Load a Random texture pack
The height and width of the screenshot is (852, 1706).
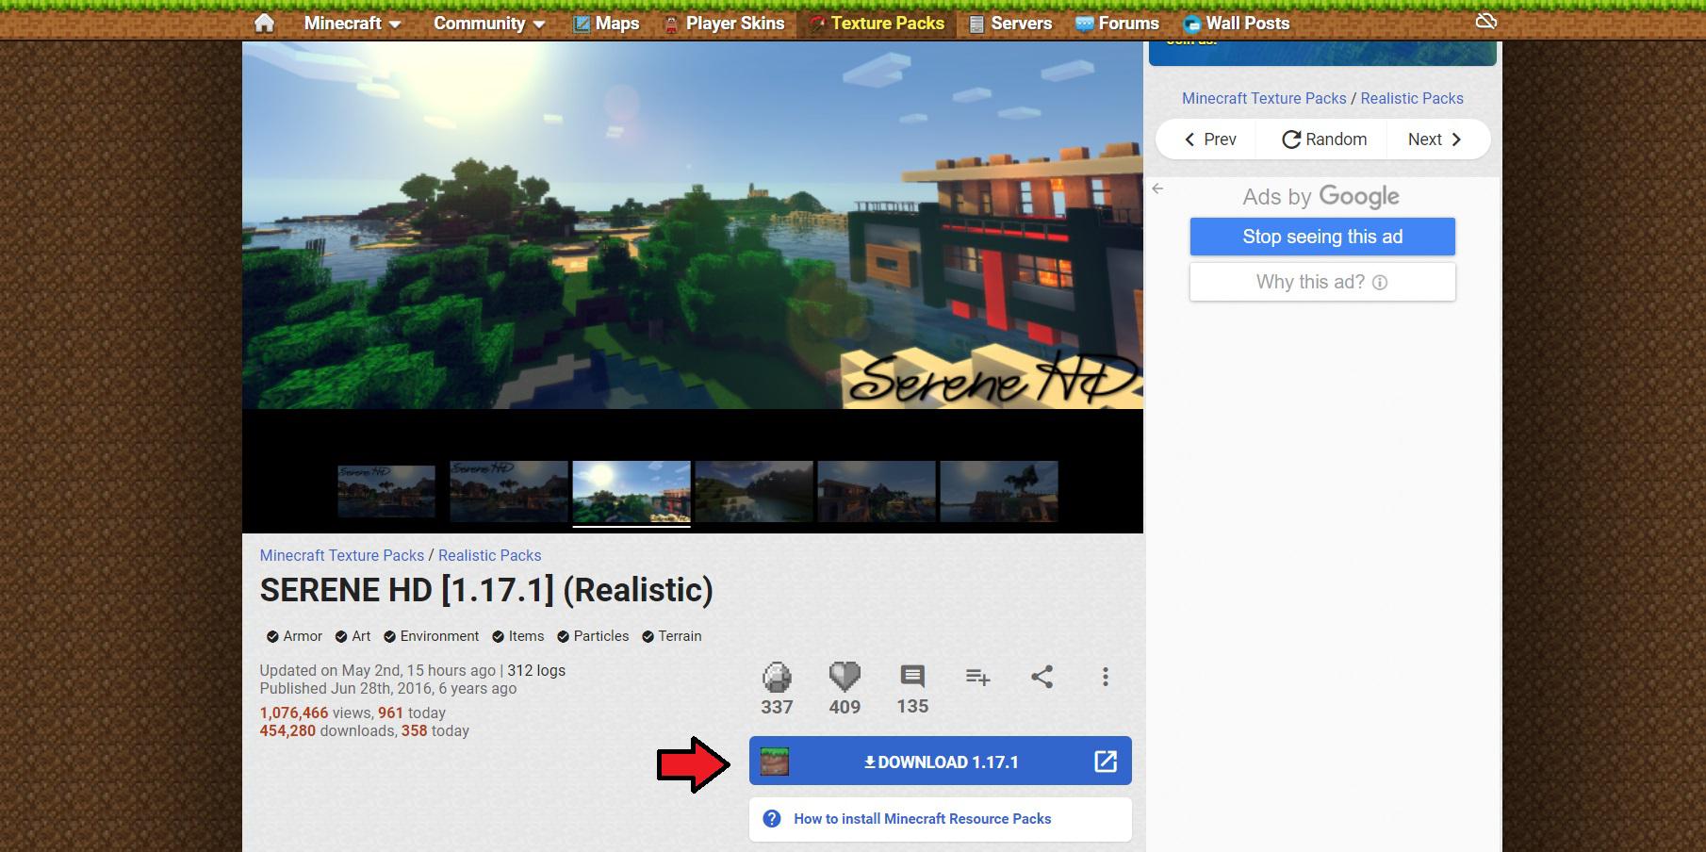[x=1324, y=139]
